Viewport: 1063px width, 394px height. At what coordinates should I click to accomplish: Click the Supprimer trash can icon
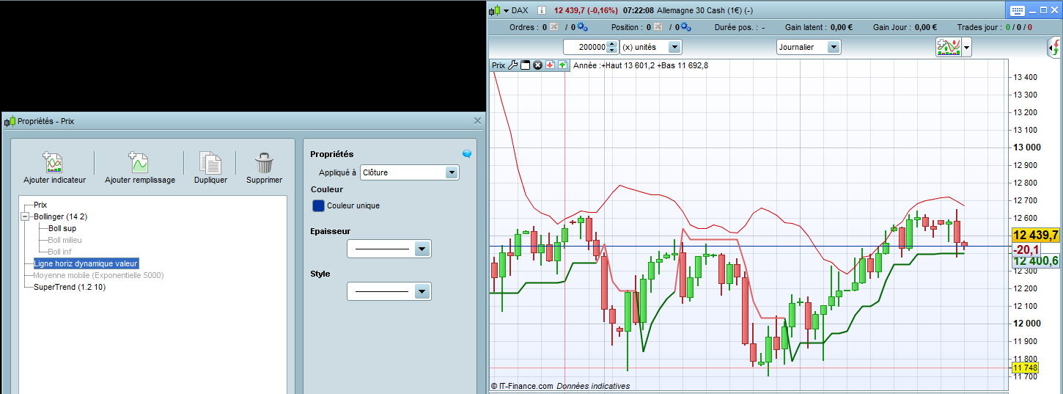click(x=264, y=163)
